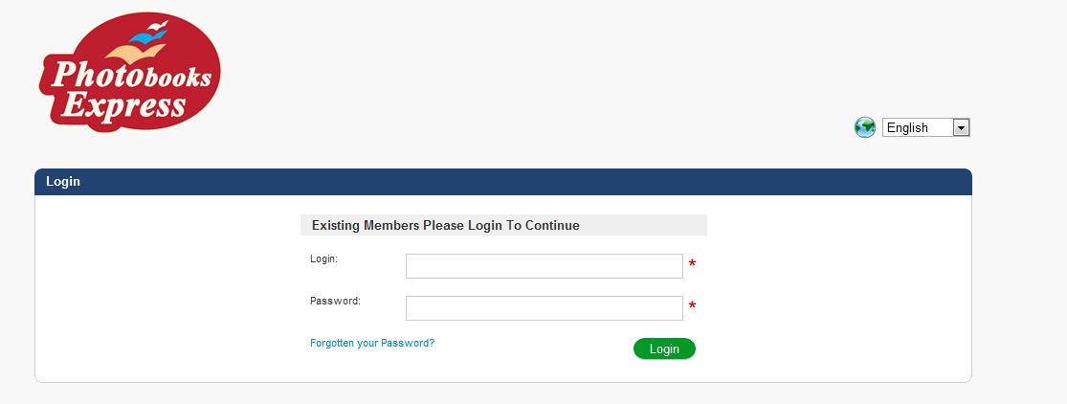
Task: Click the "Login" title in the blue header
Action: [x=63, y=182]
